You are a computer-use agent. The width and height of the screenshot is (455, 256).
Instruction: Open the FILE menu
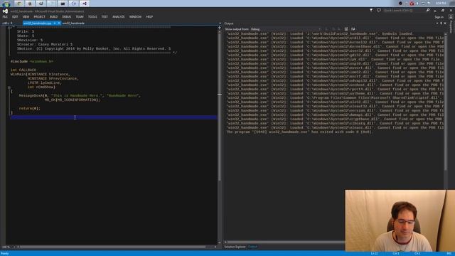click(5, 17)
